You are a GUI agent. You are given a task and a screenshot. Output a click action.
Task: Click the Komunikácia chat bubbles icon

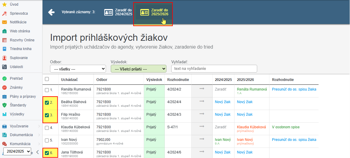pyautogui.click(x=4, y=144)
